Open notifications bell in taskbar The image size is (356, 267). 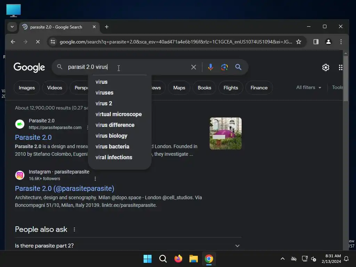pyautogui.click(x=347, y=259)
